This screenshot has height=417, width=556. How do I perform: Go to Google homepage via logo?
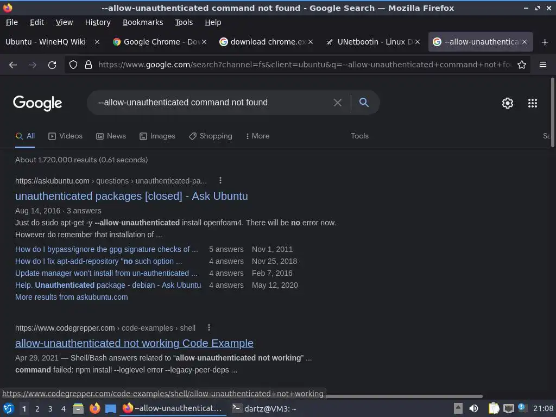pos(37,103)
